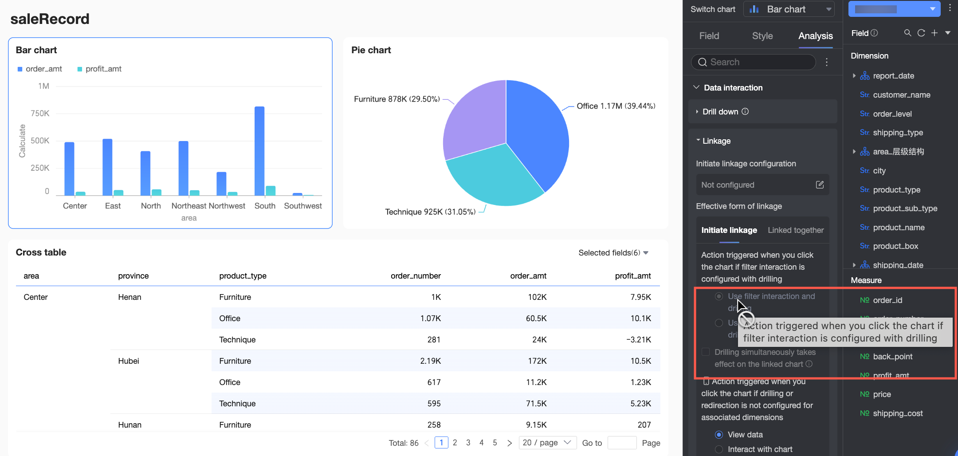Open the Bar chart type dropdown
Viewport: 958px width, 456px height.
pos(789,9)
